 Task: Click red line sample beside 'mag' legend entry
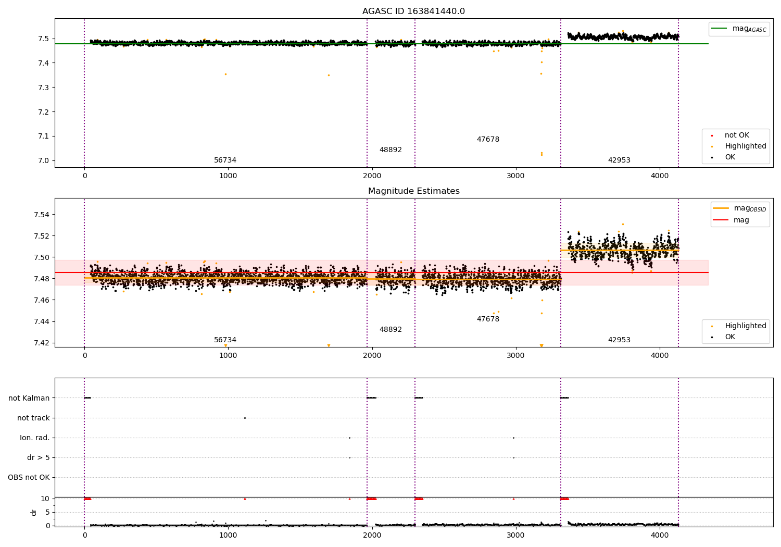coord(721,220)
